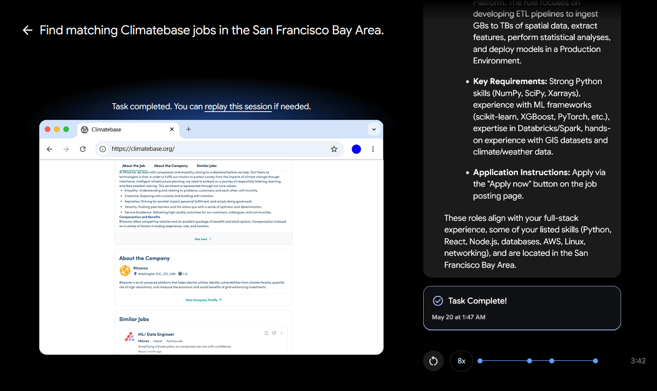Click 'Washington D.C., DC, USA' location text
This screenshot has height=391, width=657.
[157, 274]
